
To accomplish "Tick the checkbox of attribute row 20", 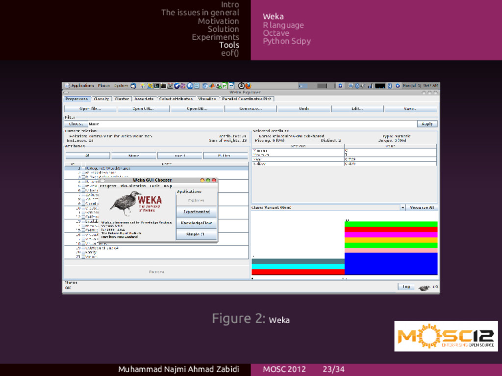I will [83, 252].
